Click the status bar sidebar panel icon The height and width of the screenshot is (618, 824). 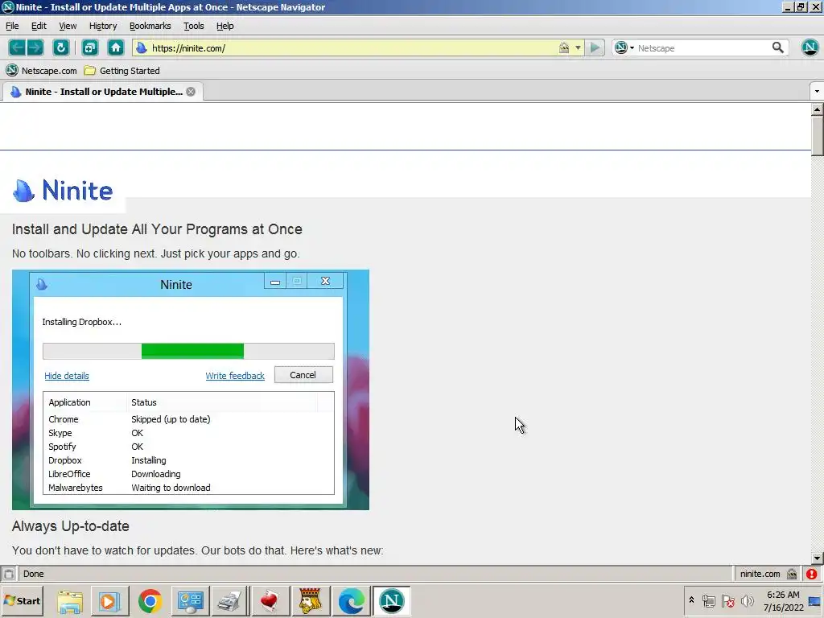(x=8, y=574)
